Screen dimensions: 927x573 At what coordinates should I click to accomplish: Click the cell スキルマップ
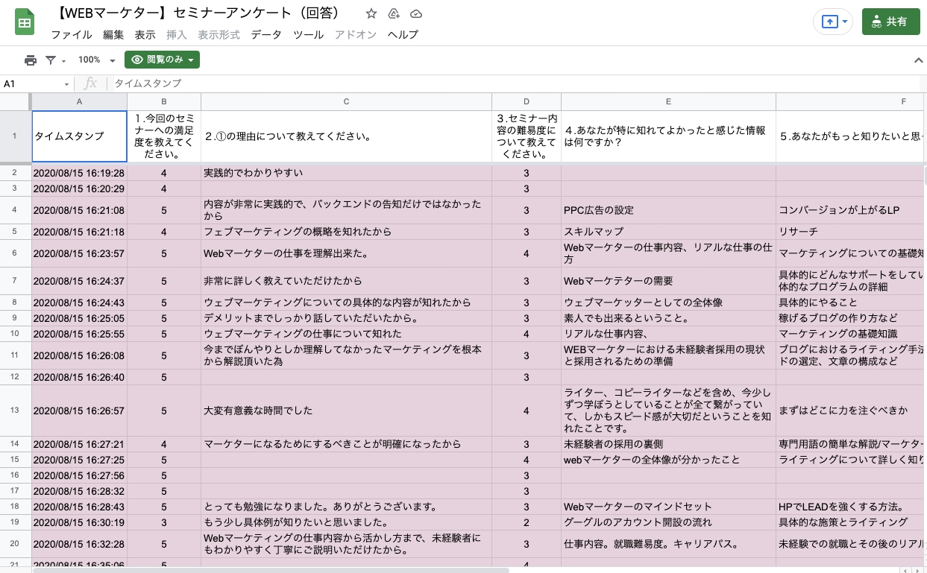click(x=668, y=232)
